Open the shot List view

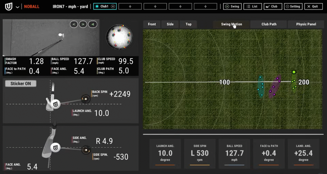[252, 6]
